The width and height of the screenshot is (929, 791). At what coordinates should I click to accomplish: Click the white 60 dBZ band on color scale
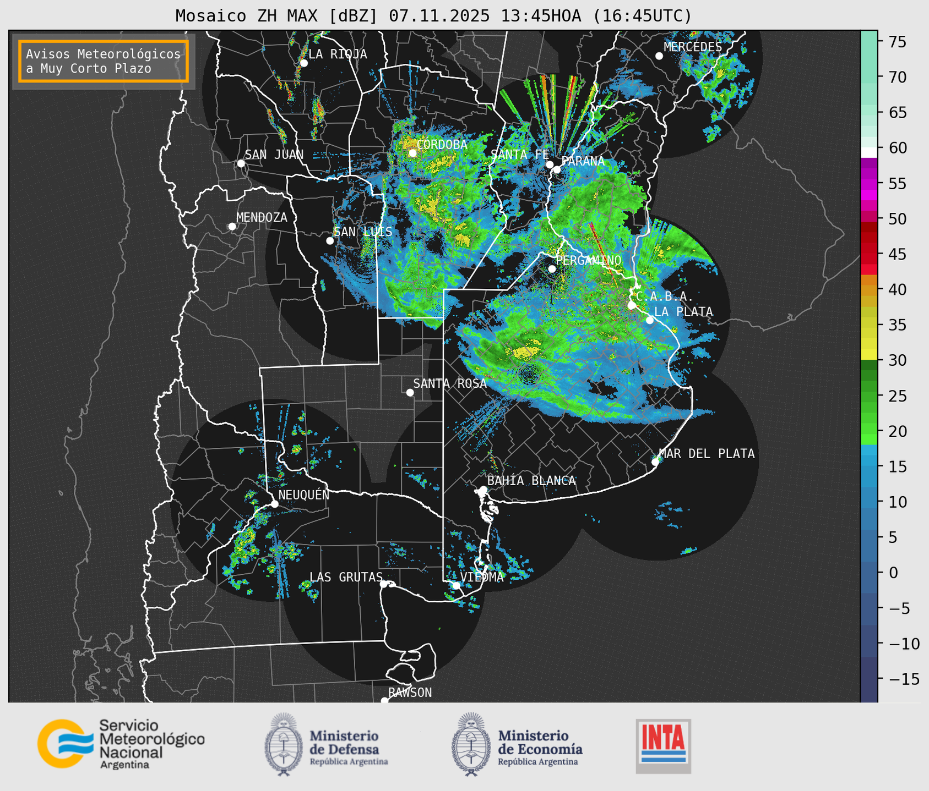pyautogui.click(x=868, y=152)
